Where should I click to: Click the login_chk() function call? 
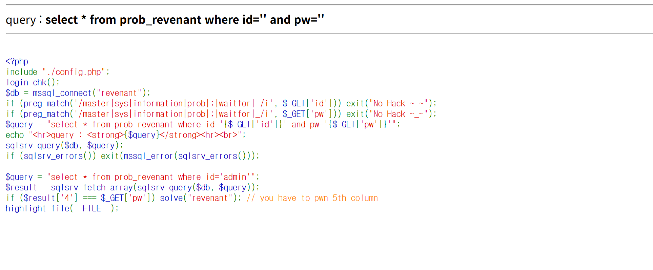click(33, 82)
